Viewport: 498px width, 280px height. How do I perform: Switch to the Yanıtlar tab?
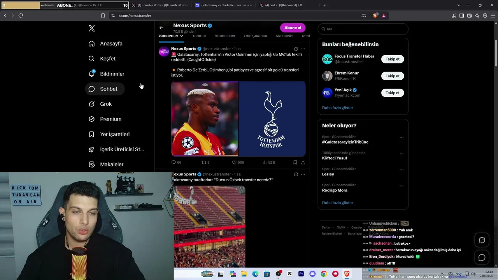199,36
